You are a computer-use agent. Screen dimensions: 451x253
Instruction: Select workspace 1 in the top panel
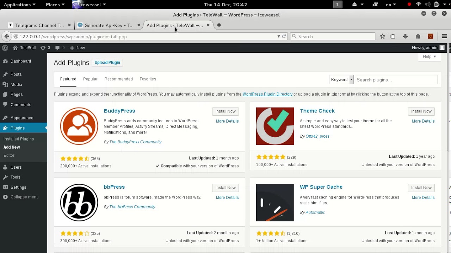(338, 5)
